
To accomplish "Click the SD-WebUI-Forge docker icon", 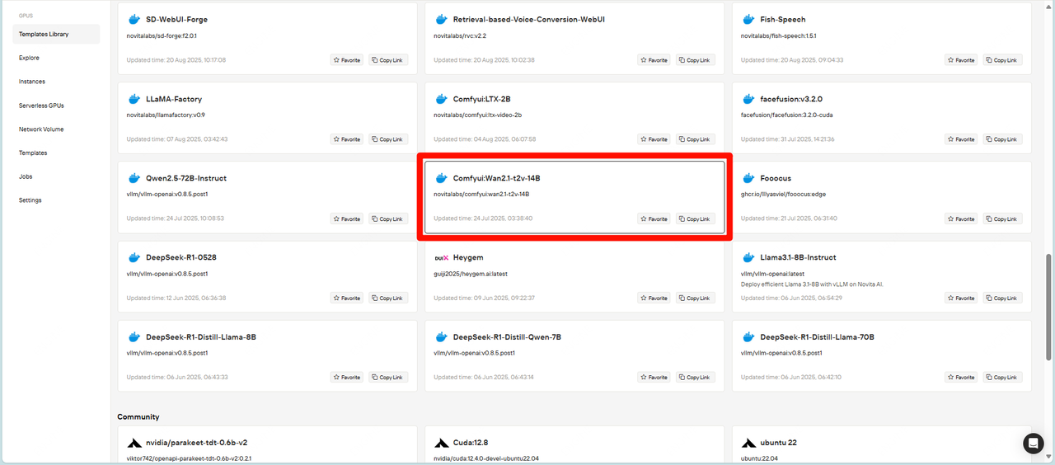I will coord(134,19).
